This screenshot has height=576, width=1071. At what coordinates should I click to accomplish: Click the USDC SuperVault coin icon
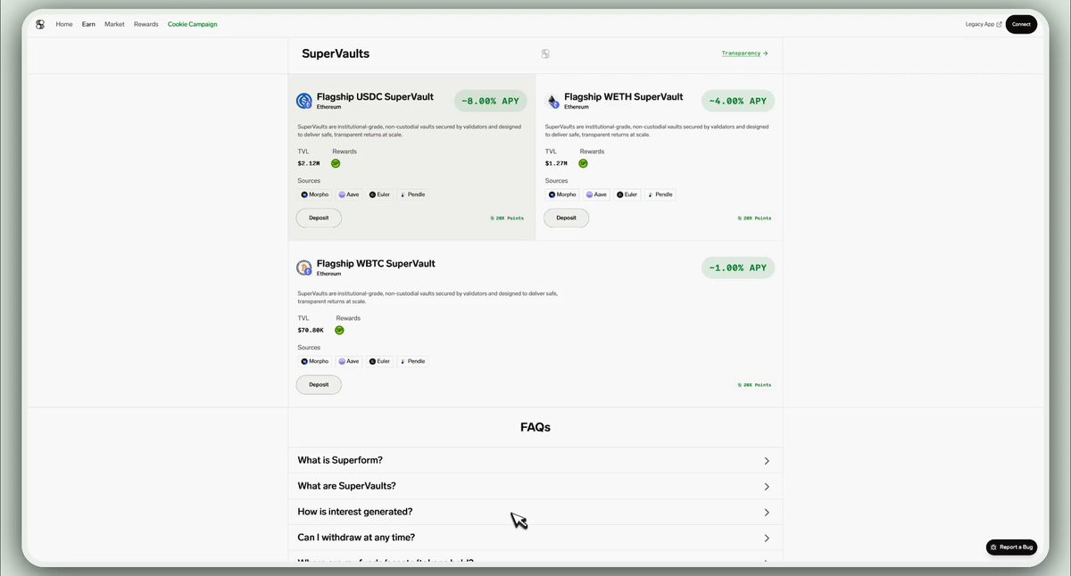coord(304,101)
